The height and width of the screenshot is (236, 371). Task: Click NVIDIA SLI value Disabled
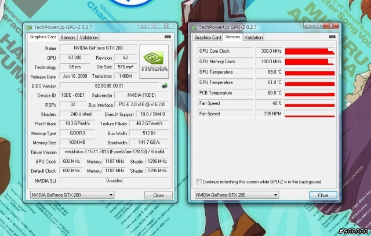pos(115,180)
